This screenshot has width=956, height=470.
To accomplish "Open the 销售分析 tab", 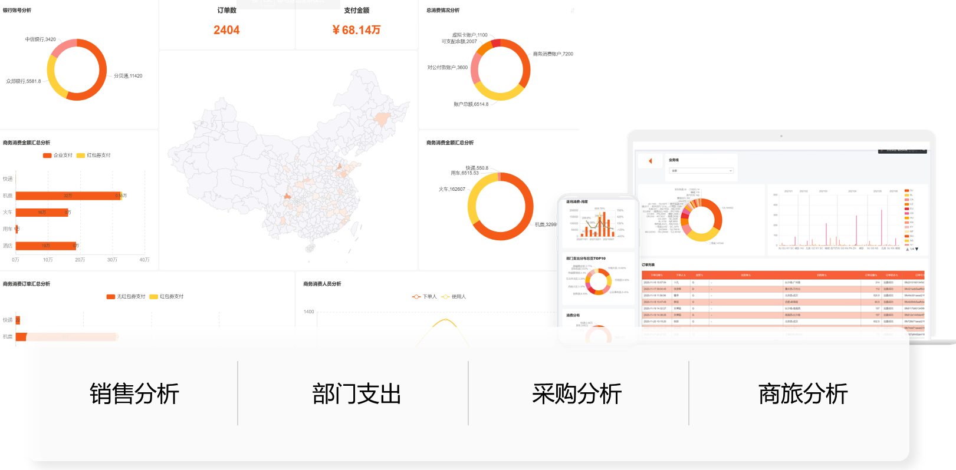I will pyautogui.click(x=134, y=393).
